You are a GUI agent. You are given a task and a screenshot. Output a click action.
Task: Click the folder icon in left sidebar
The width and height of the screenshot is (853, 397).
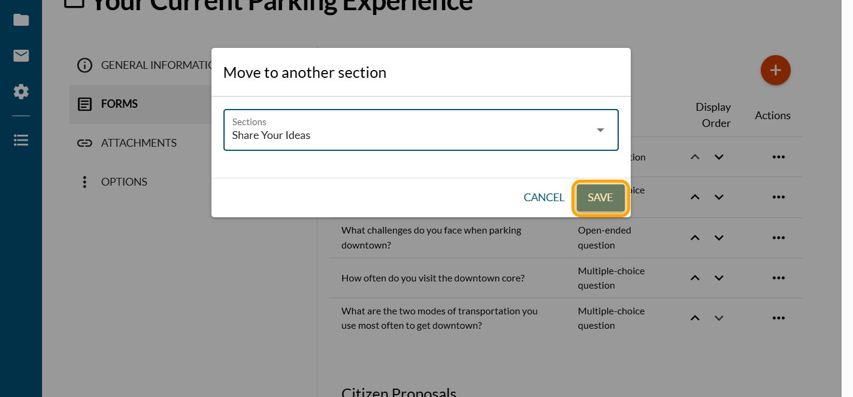coord(21,20)
